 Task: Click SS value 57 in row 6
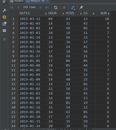pyautogui.click(x=89, y=42)
